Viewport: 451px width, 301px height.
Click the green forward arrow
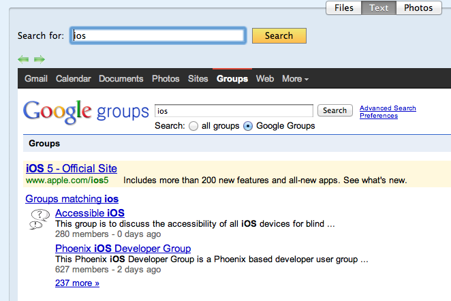tap(40, 59)
